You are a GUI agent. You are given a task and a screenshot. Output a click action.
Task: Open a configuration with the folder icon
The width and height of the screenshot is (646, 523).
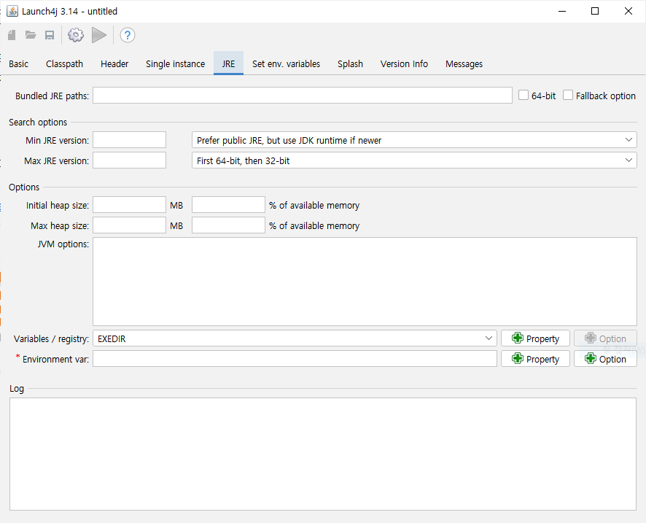[31, 35]
